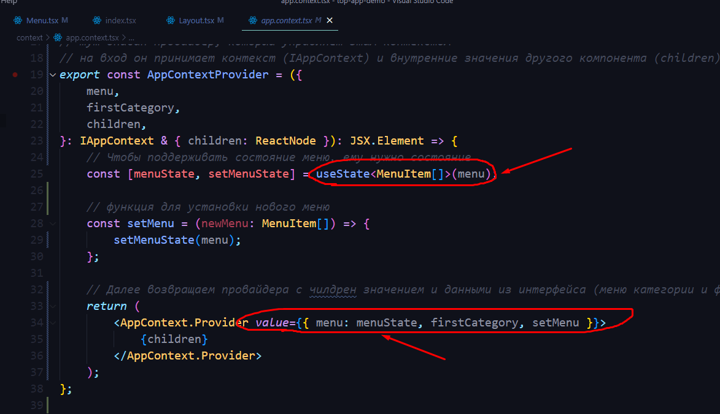
Task: Select line 25 via its line number
Action: (37, 174)
